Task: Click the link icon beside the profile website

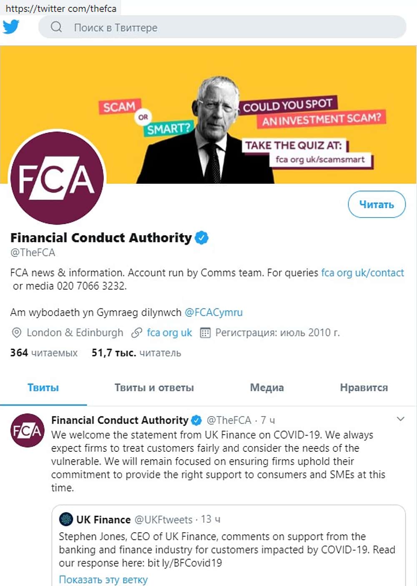Action: pyautogui.click(x=137, y=333)
